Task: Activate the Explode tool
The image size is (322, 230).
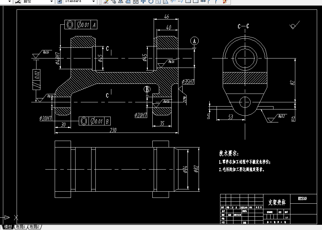Action: [225, 2]
